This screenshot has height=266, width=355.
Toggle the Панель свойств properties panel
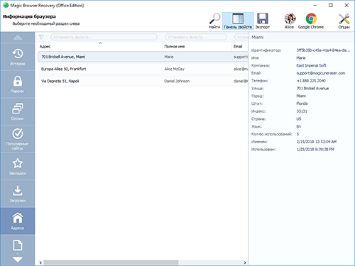pos(238,21)
